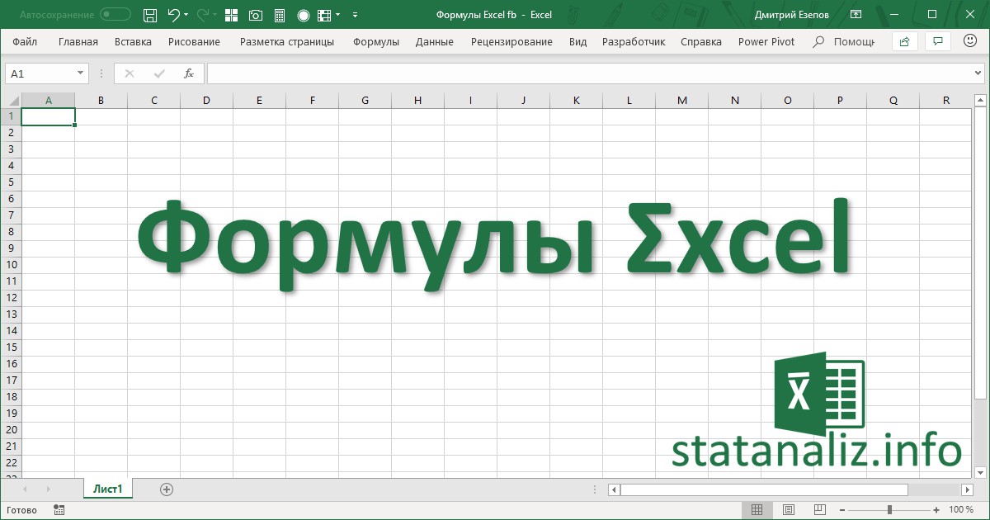Viewport: 990px width, 520px height.
Task: Open the Calculator icon in quick access toolbar
Action: click(280, 15)
